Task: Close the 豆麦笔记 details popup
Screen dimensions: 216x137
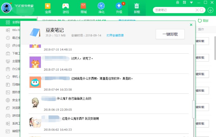Action: tap(191, 25)
